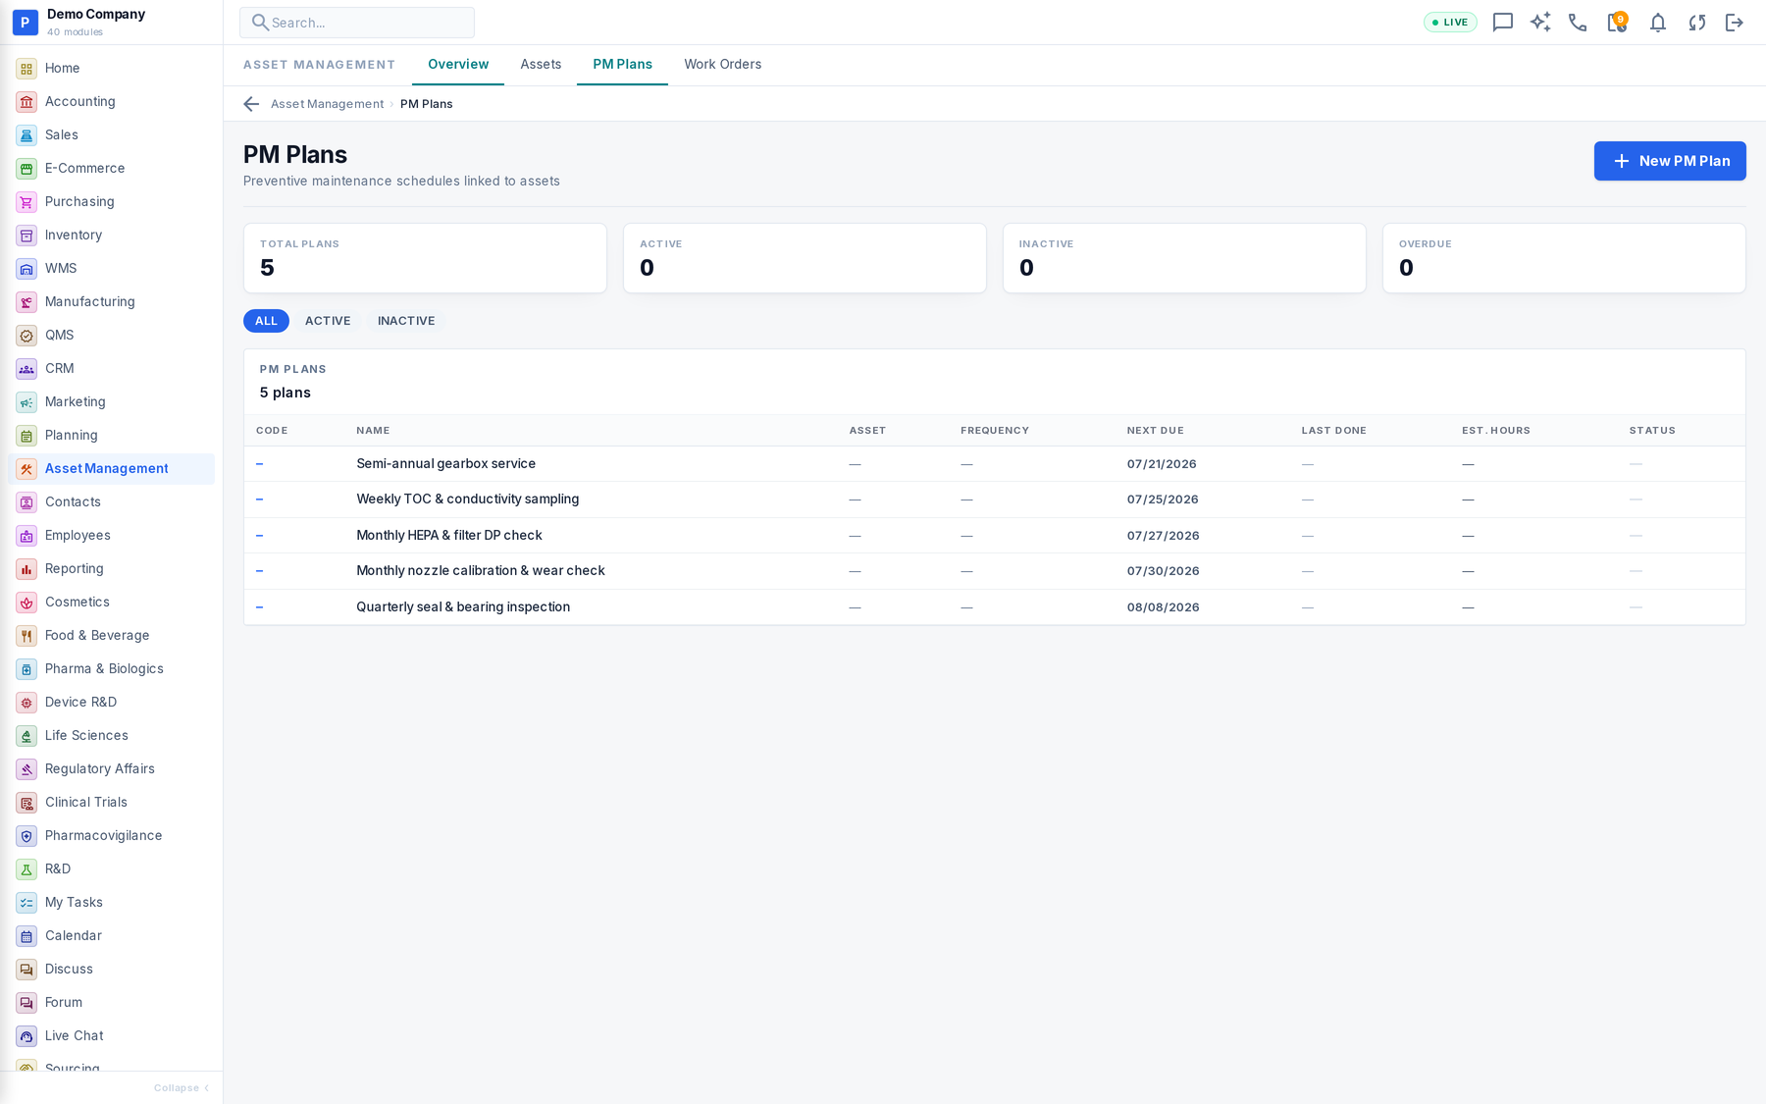Filter plans by INACTIVE
Viewport: 1766px width, 1104px height.
tap(406, 321)
